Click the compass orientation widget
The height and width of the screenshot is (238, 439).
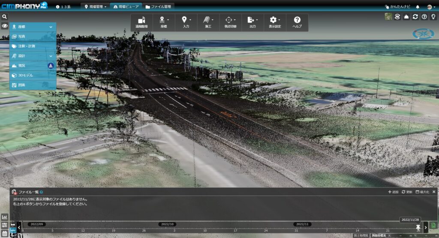pyautogui.click(x=423, y=34)
